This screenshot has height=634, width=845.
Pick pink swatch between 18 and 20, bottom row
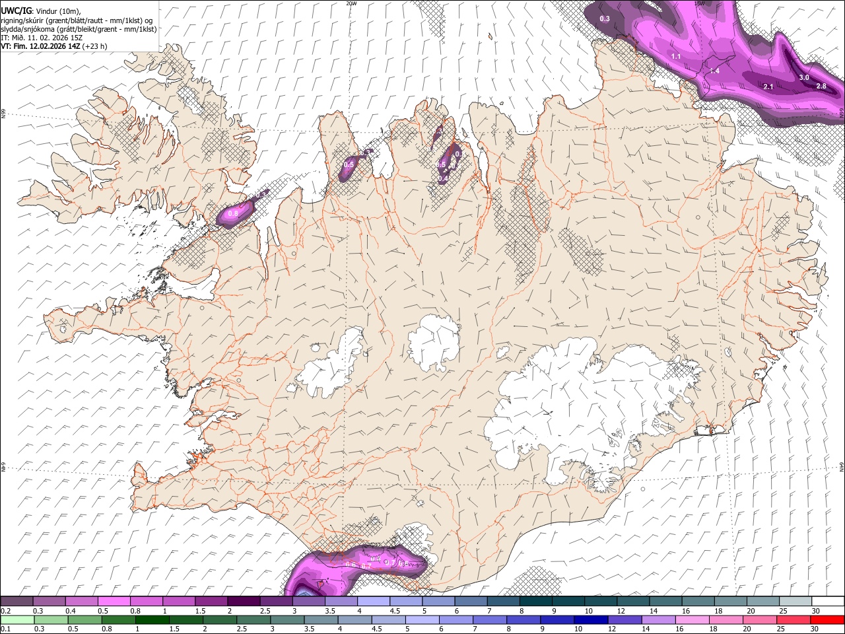coord(726,619)
